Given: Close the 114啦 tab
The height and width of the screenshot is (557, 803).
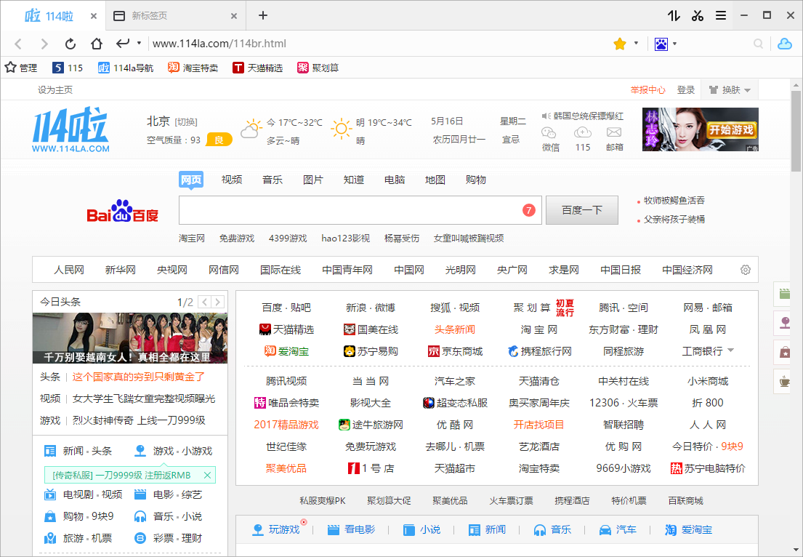Looking at the screenshot, I should (94, 16).
